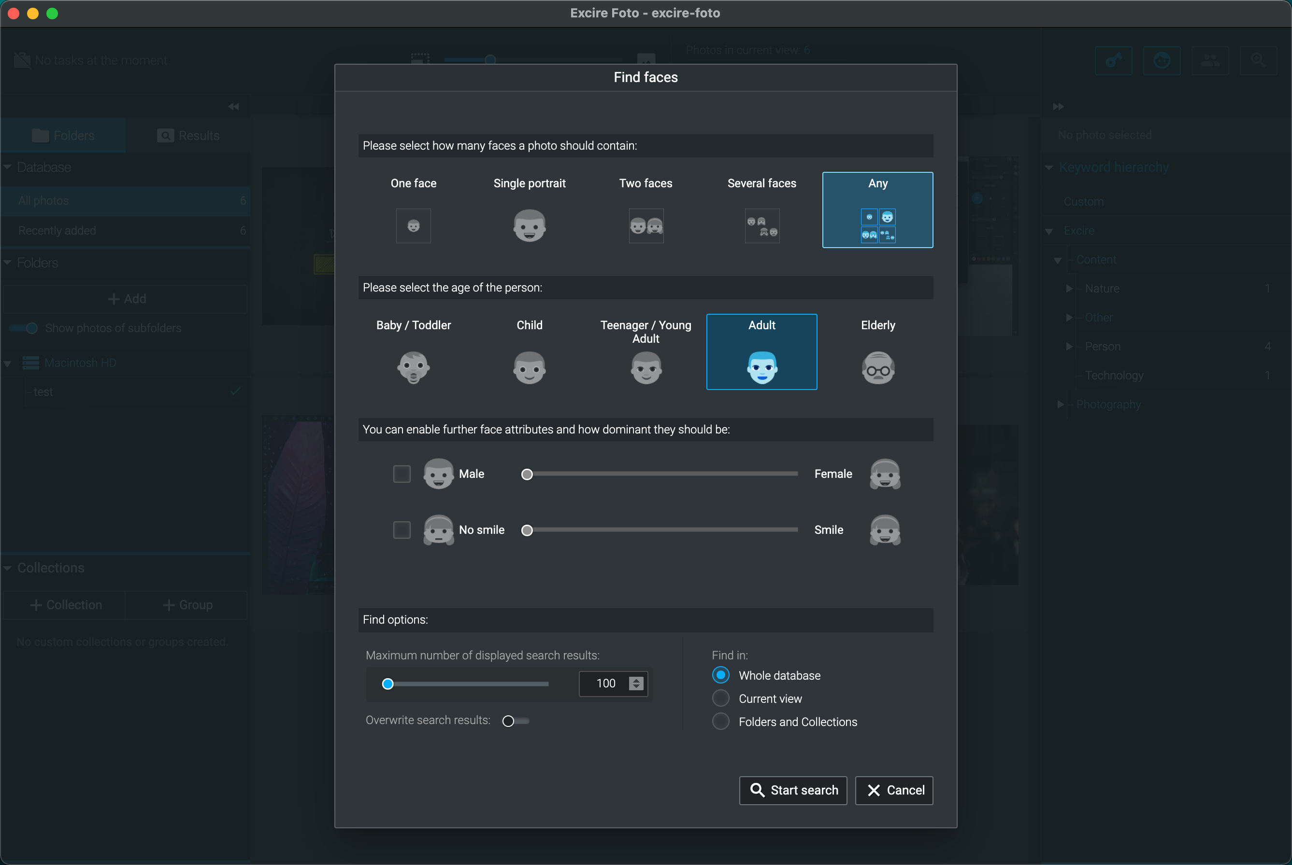
Task: Toggle Overwrite search results switch
Action: (515, 721)
